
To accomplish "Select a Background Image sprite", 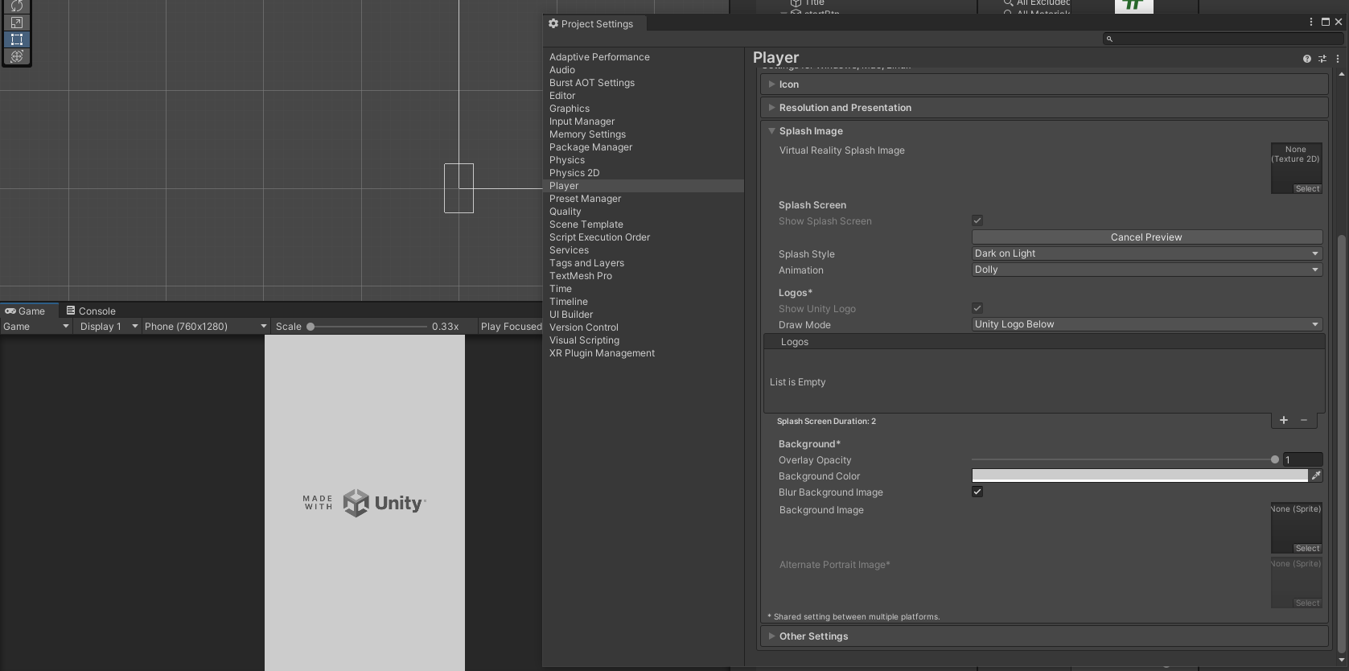I will tap(1307, 549).
